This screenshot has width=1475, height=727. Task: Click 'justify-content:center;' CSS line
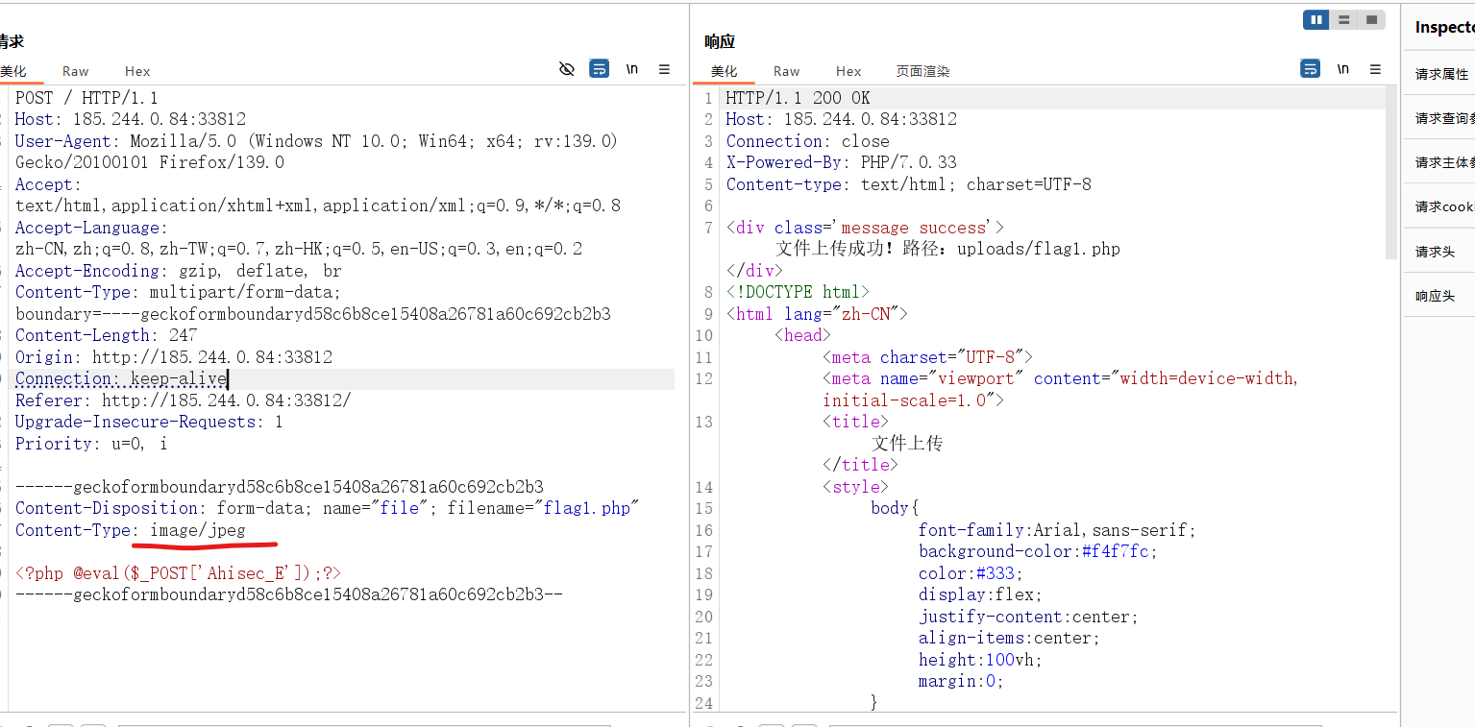coord(1028,617)
